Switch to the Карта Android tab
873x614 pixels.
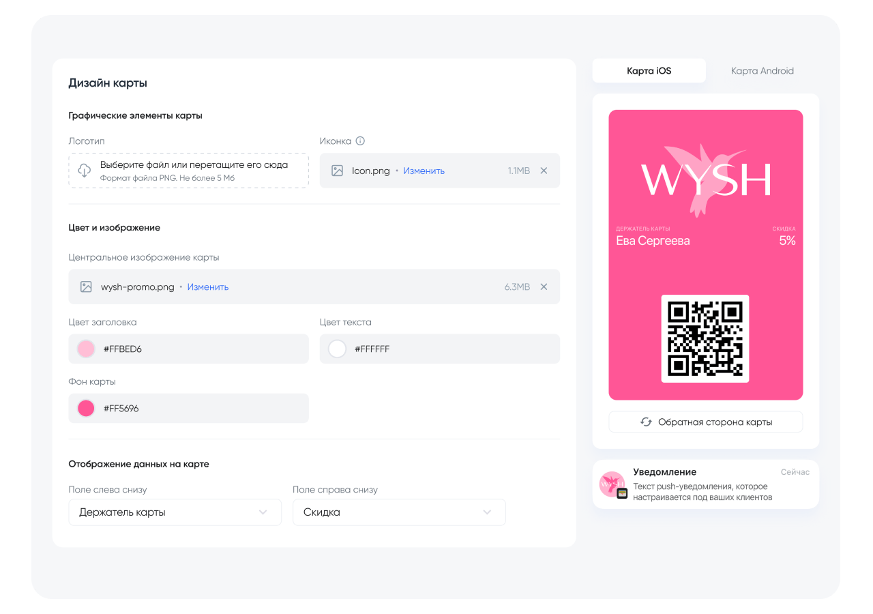point(763,71)
